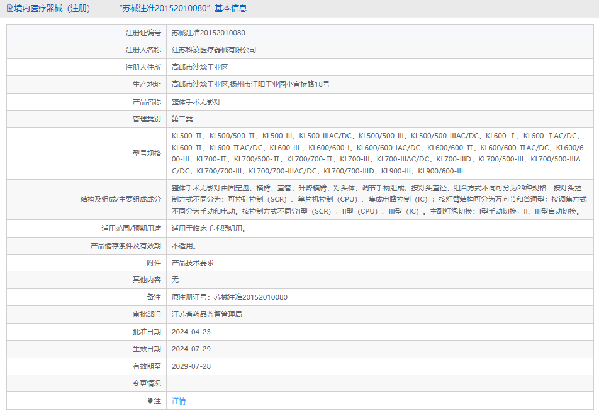The width and height of the screenshot is (599, 416).
Task: Click the 注册人住所 value 高邮市沙埝工业区
Action: (199, 67)
